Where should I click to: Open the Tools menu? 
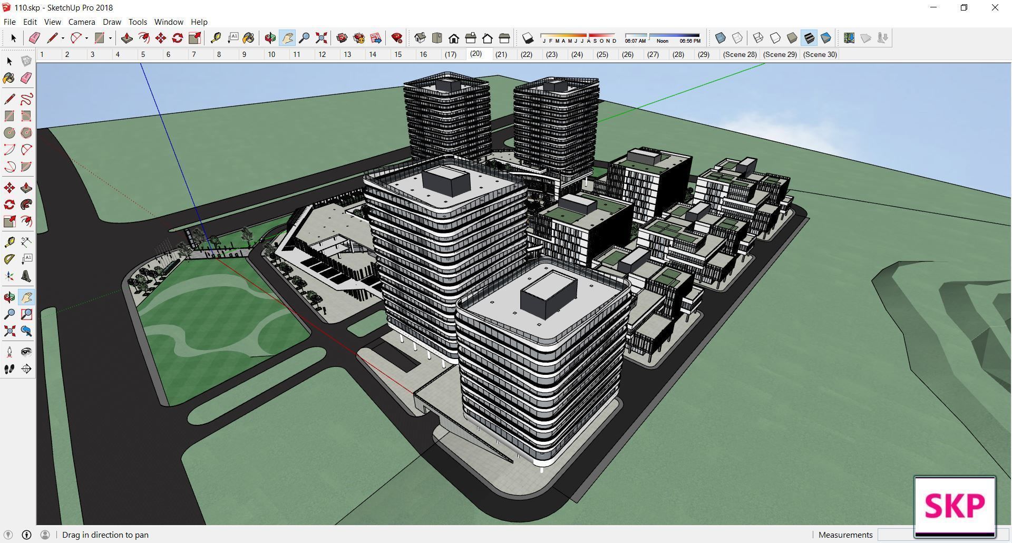[138, 22]
